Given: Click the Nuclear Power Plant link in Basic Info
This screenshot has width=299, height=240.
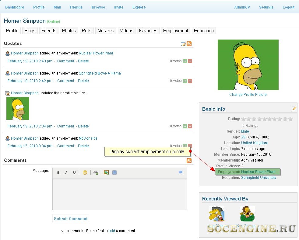Looking at the screenshot, I should pos(258,172).
